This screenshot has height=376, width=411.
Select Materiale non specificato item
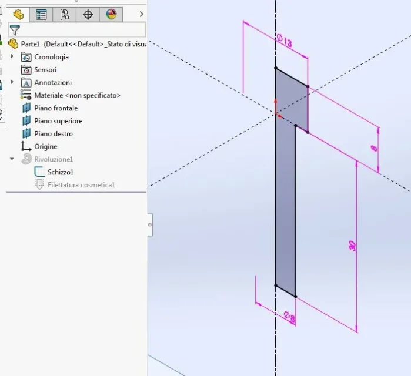point(77,95)
